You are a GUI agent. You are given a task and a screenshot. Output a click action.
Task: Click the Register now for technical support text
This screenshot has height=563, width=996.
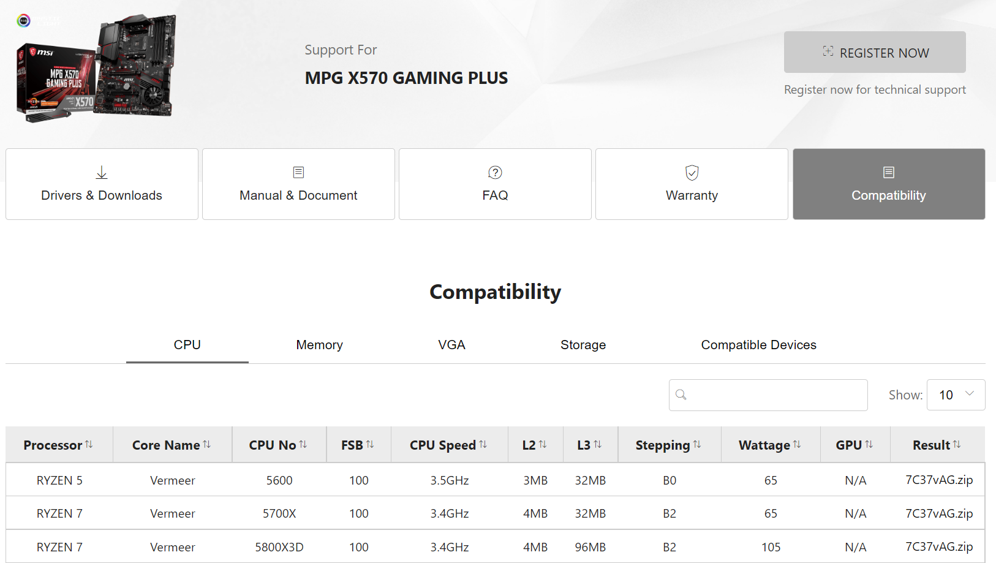[875, 89]
